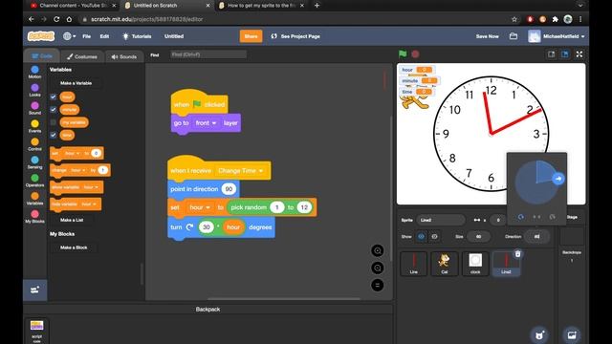This screenshot has height=344, width=612.
Task: Switch to large stage layout
Action: coord(565,54)
